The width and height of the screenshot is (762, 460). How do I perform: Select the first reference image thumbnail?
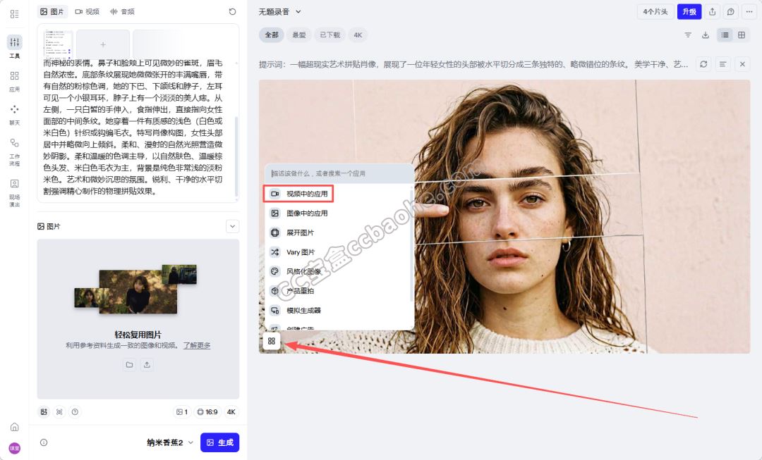click(59, 44)
